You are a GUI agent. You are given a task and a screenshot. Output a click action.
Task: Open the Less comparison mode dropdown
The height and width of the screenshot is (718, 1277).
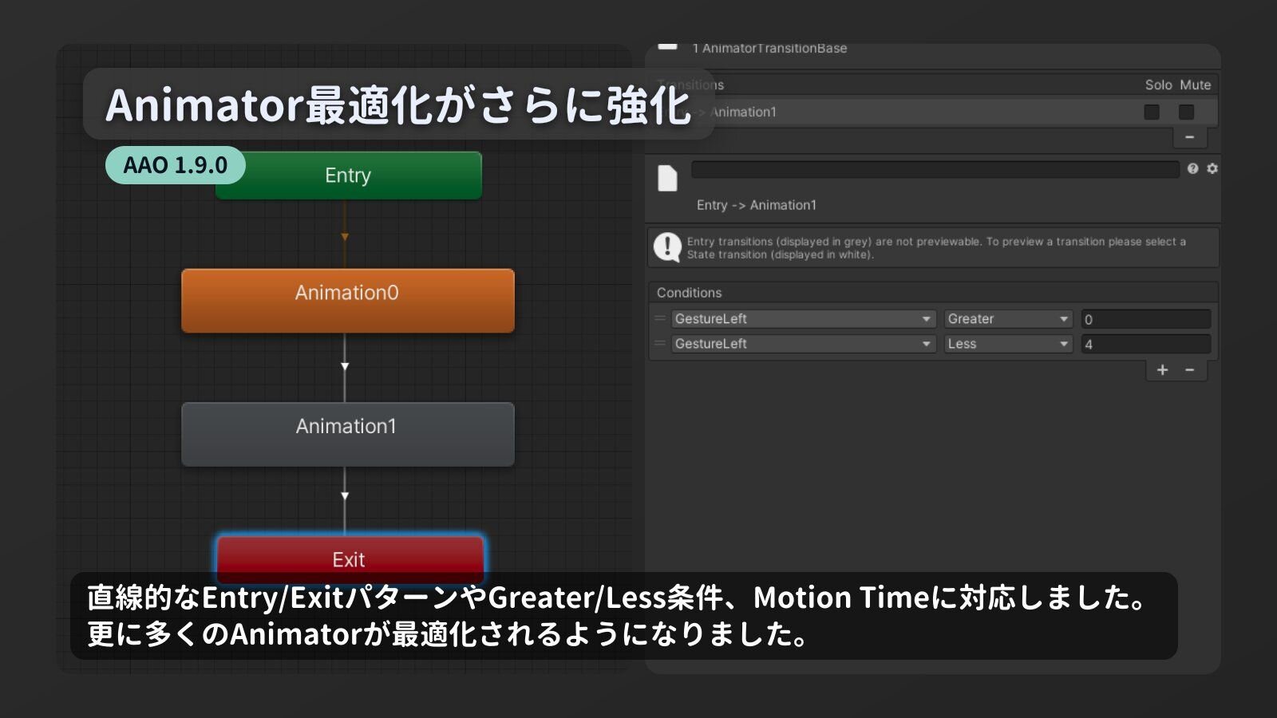click(x=1007, y=344)
